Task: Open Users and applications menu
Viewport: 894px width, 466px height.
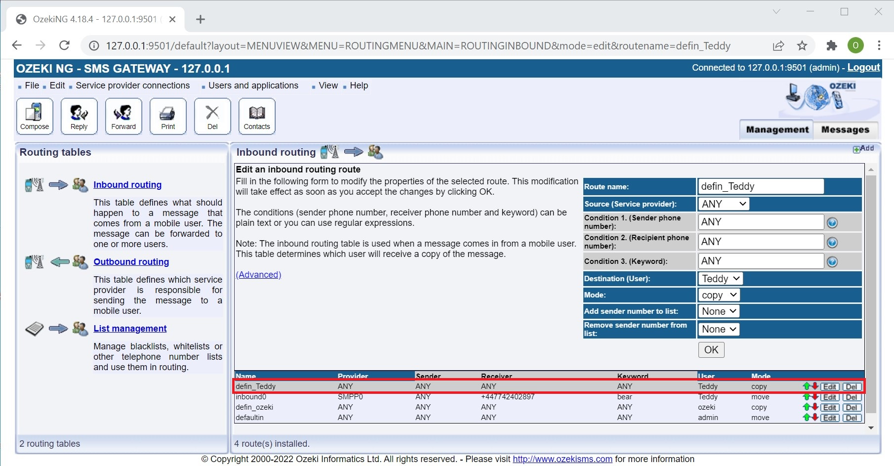Action: 253,85
